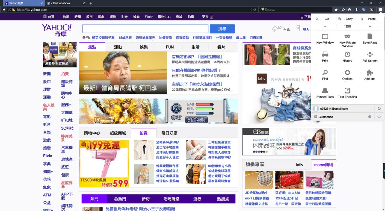Open Text Encoding menu
This screenshot has height=211, width=385.
pos(347,93)
